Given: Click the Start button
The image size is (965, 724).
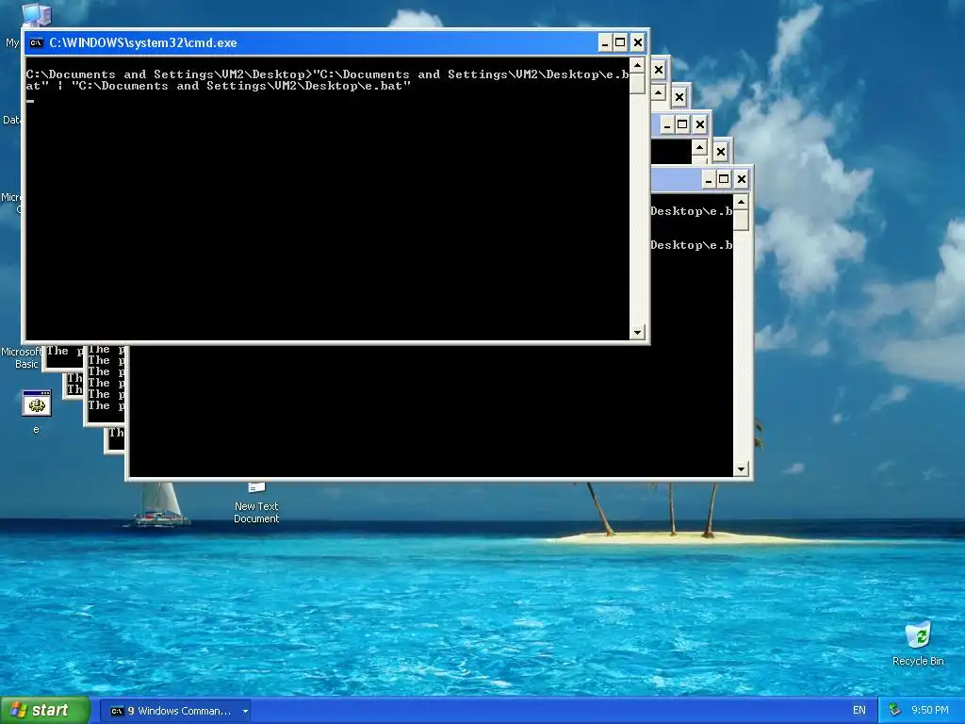Looking at the screenshot, I should [x=45, y=711].
